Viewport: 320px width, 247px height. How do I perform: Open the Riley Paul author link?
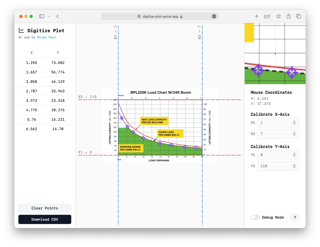pos(46,37)
